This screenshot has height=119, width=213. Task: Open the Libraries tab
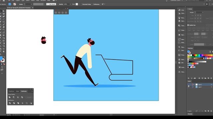pyautogui.click(x=190, y=114)
